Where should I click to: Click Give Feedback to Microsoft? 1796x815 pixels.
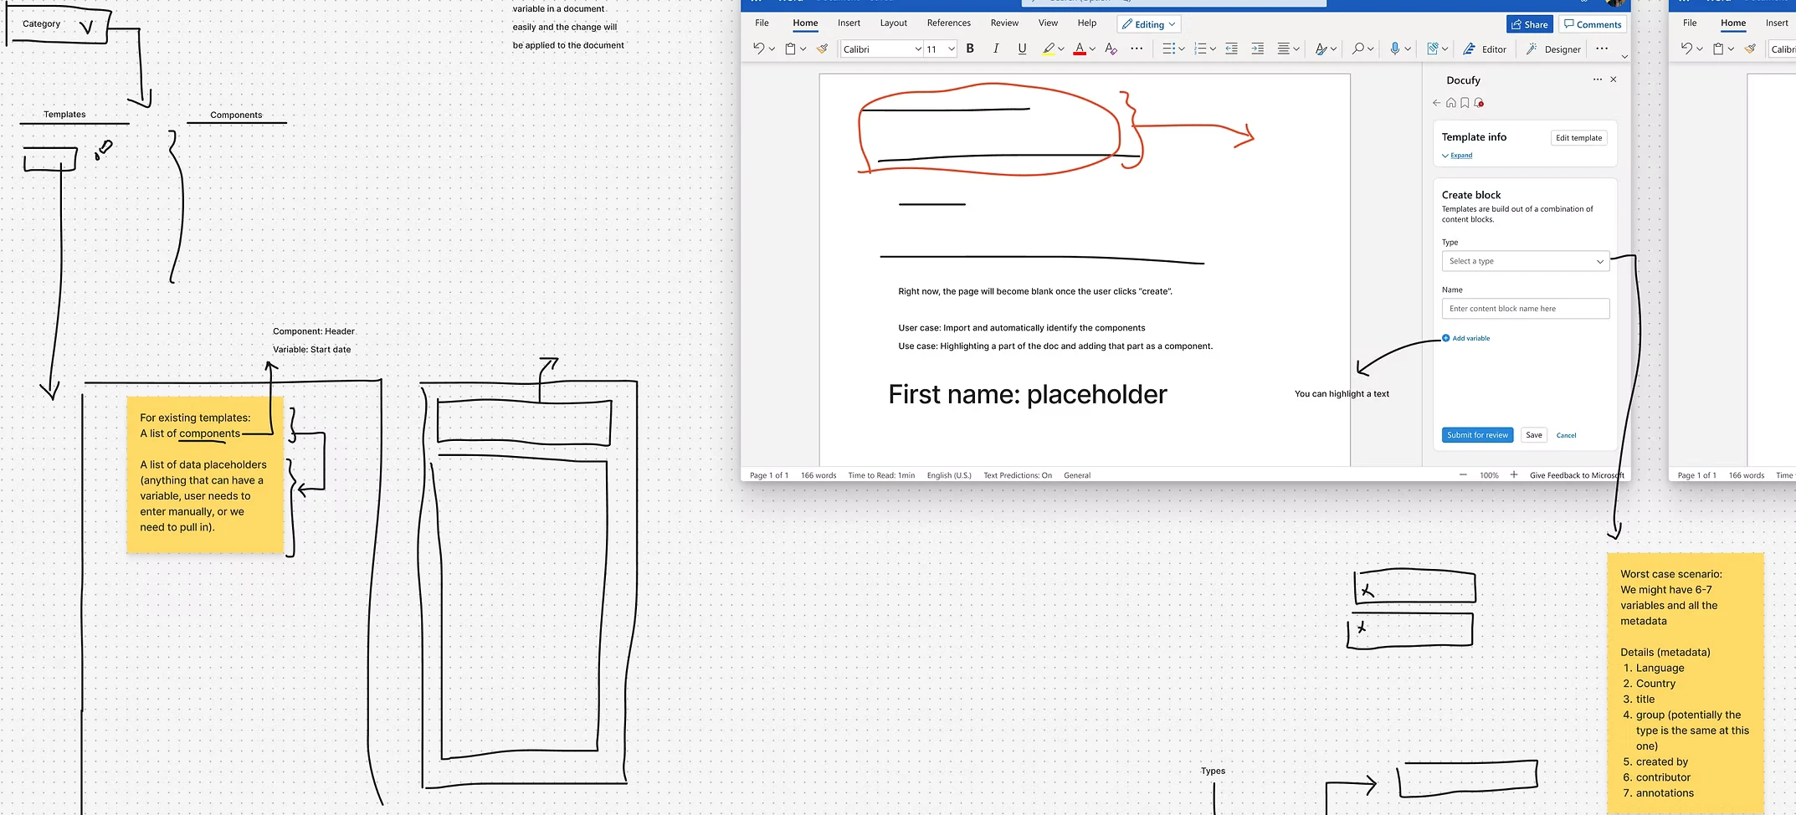coord(1577,475)
